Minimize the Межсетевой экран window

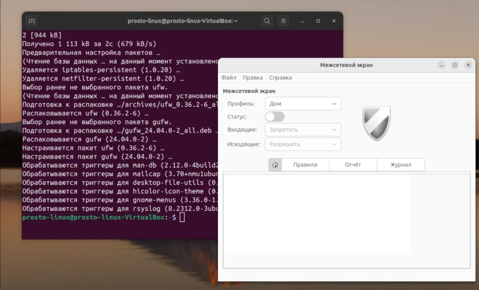click(x=442, y=65)
